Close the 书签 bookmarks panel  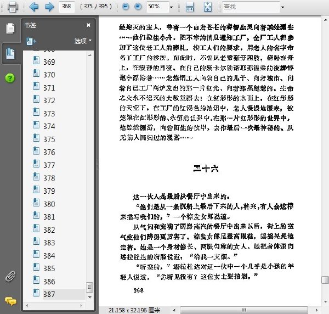(88, 25)
